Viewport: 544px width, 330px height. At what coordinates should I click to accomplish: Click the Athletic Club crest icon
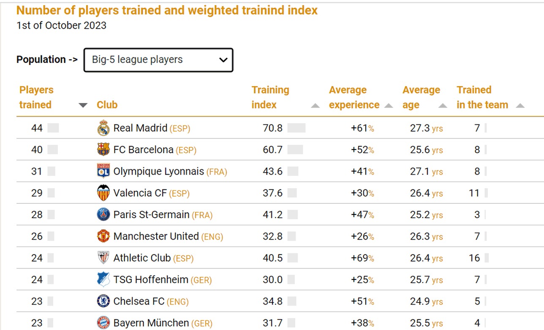click(x=103, y=258)
